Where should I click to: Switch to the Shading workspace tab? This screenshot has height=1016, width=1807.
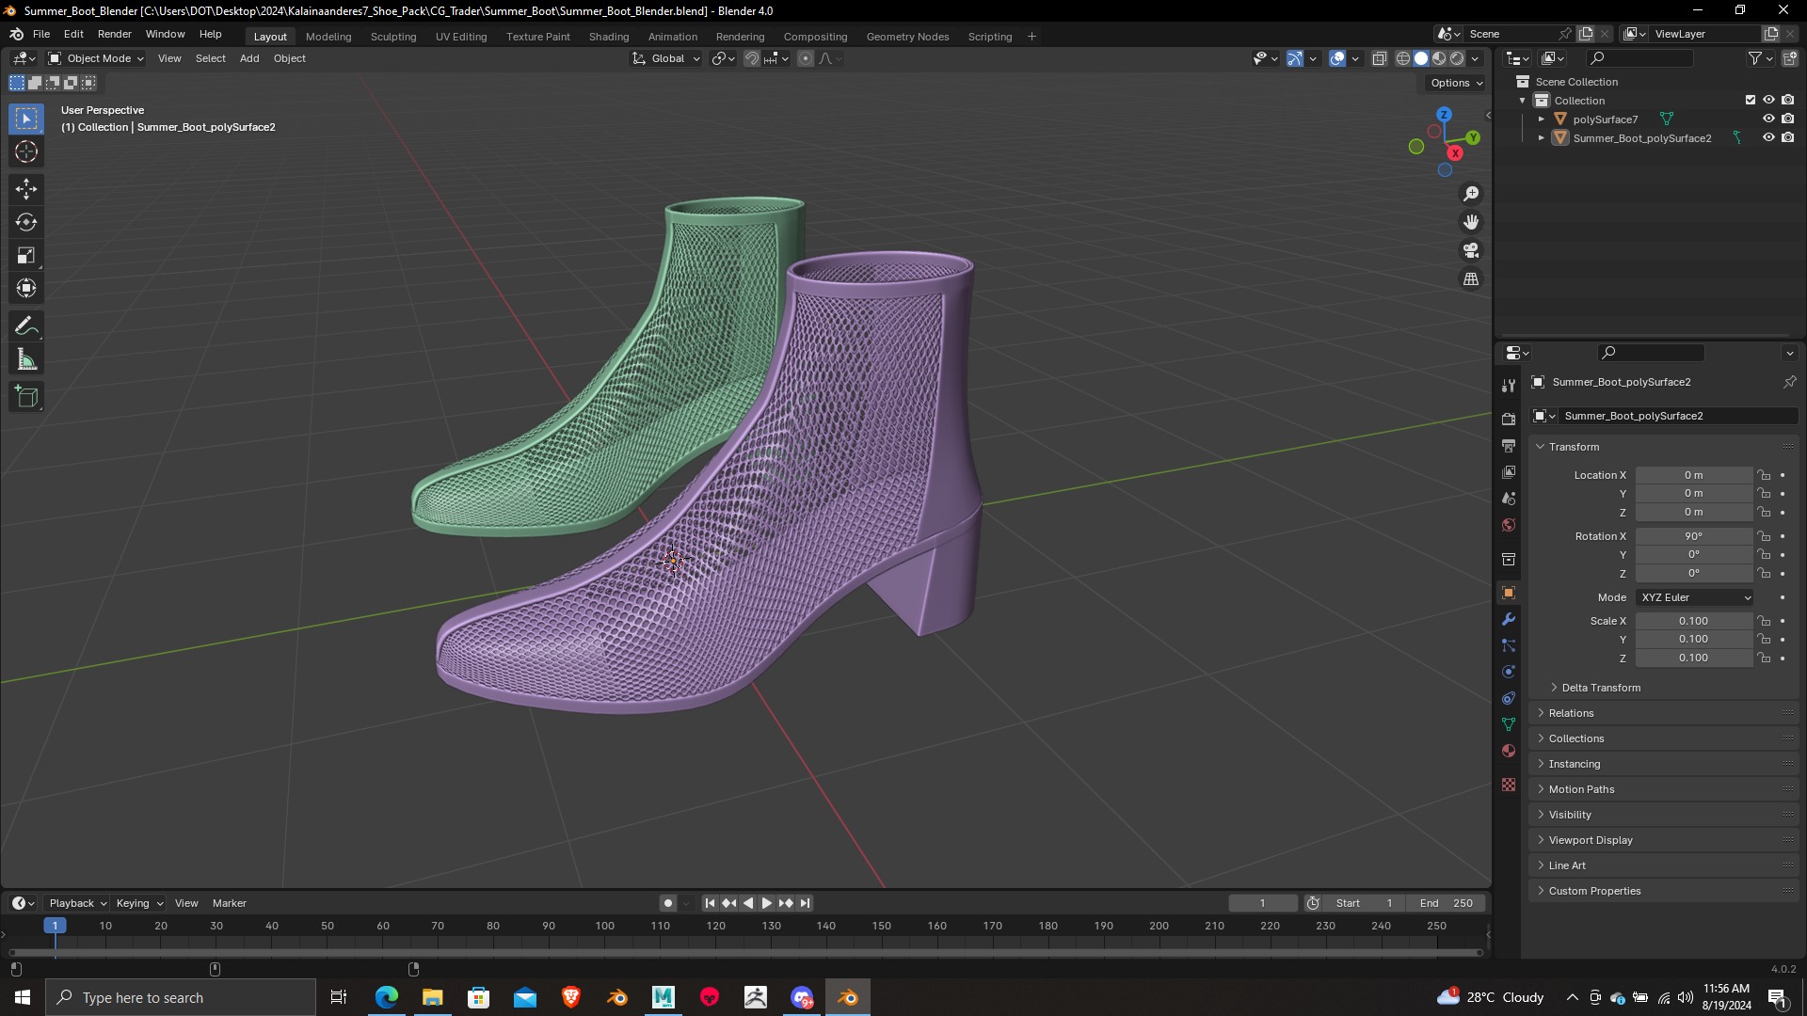click(x=609, y=37)
